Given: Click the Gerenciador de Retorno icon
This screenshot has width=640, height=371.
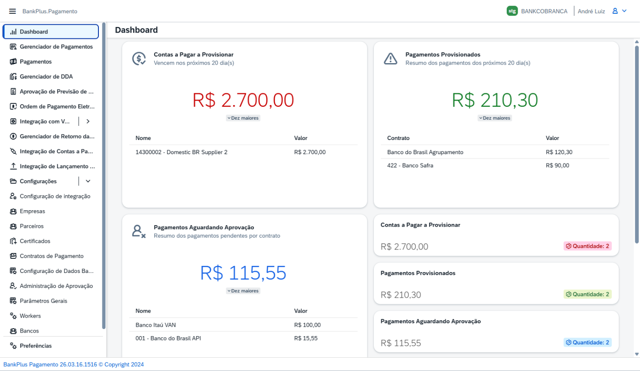Looking at the screenshot, I should (13, 136).
